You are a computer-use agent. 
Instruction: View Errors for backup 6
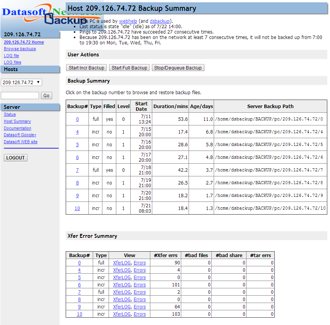click(x=139, y=285)
